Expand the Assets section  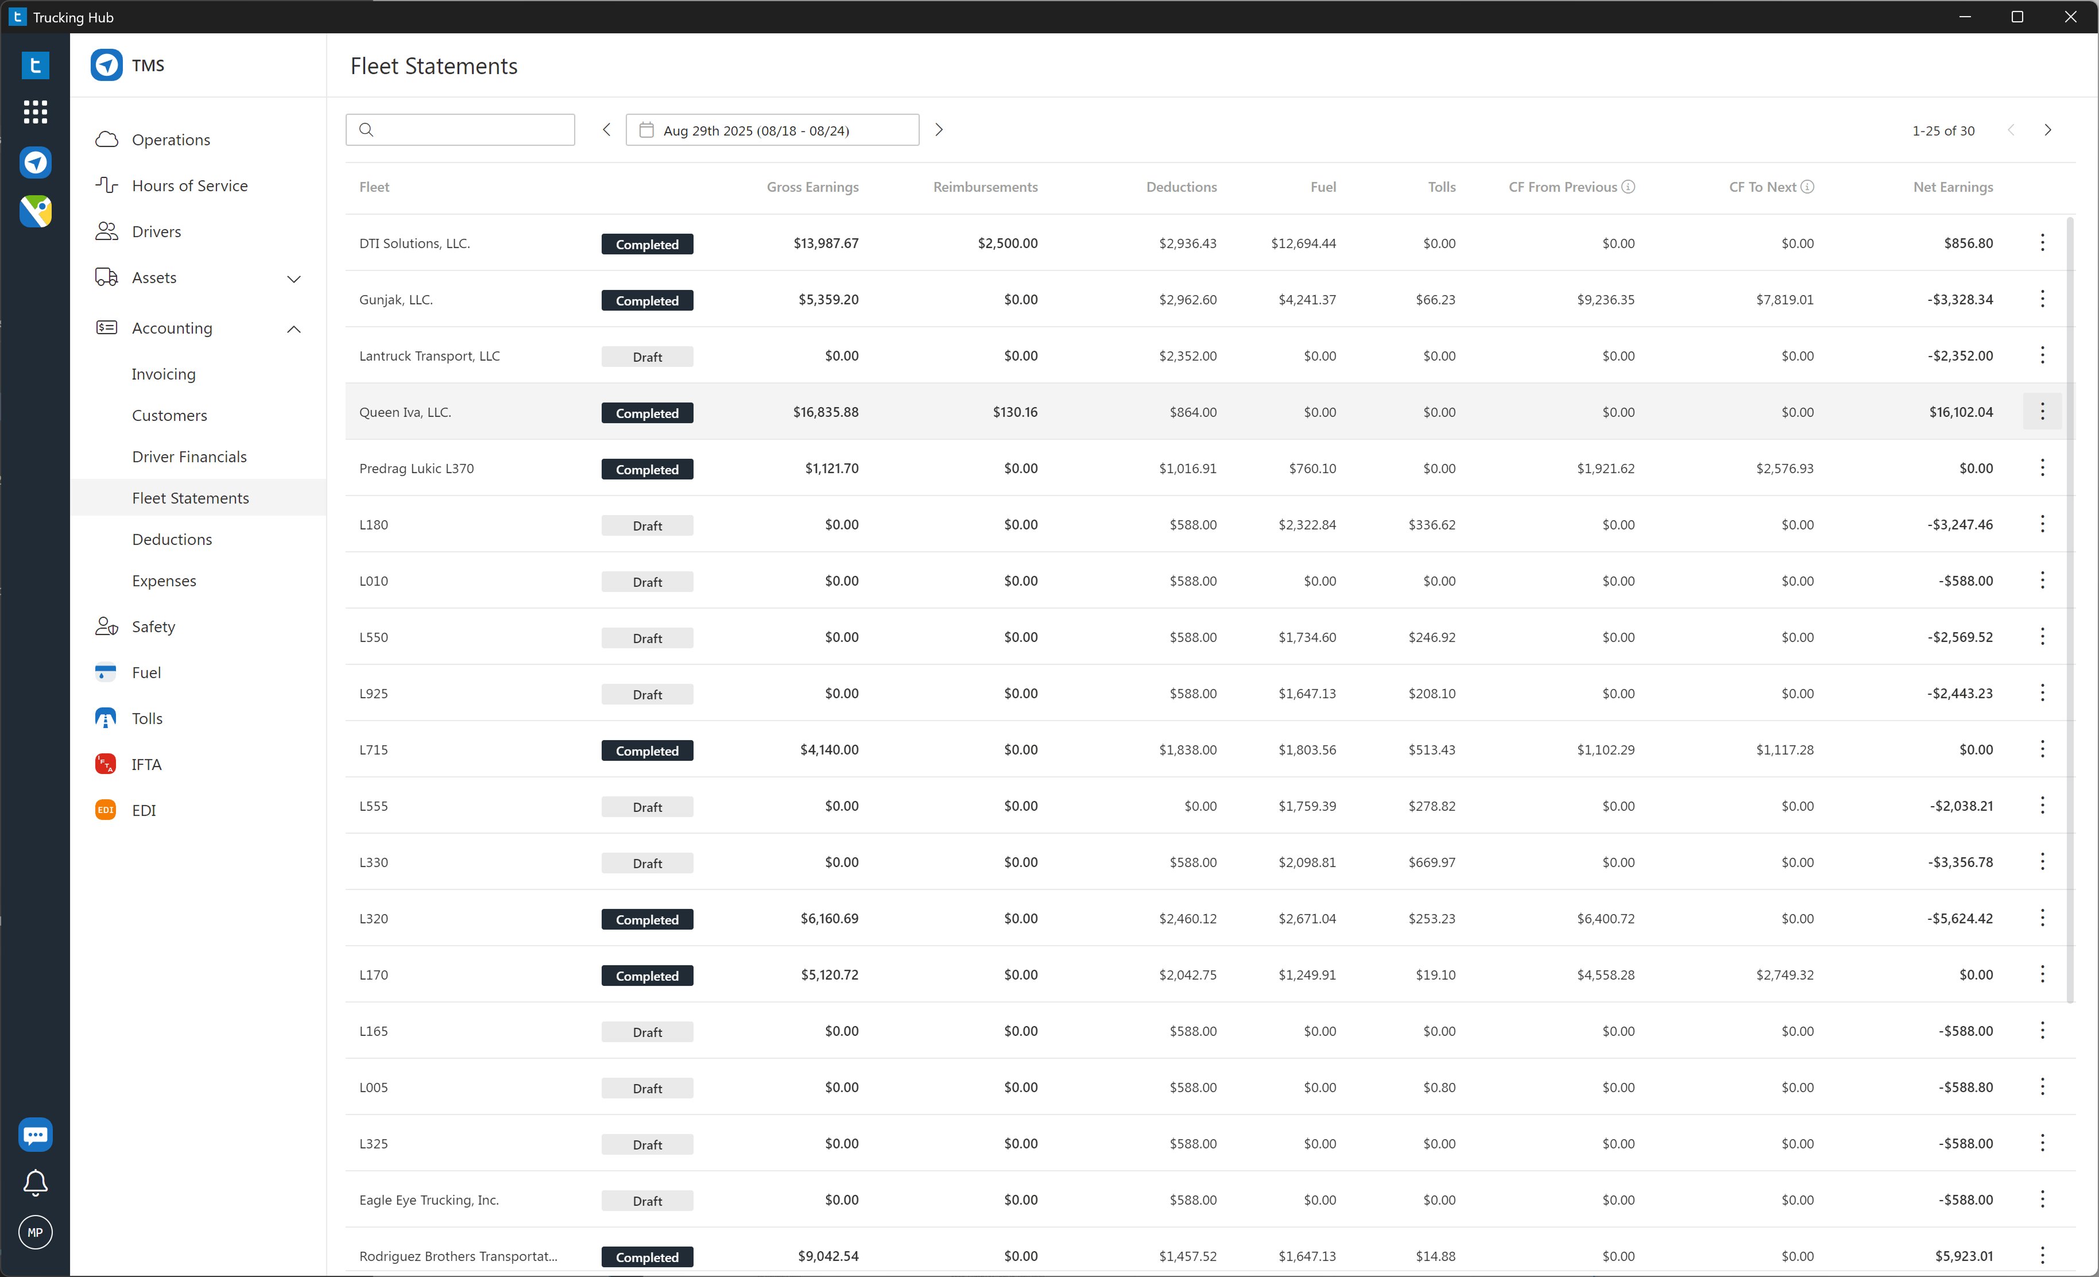(294, 278)
